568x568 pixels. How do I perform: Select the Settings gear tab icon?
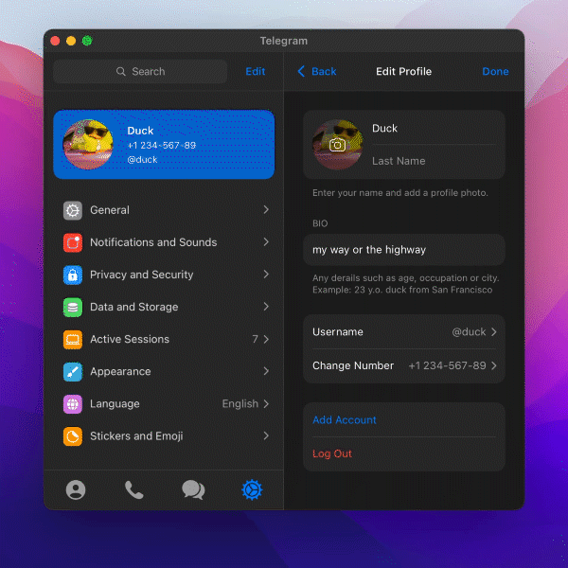(252, 489)
